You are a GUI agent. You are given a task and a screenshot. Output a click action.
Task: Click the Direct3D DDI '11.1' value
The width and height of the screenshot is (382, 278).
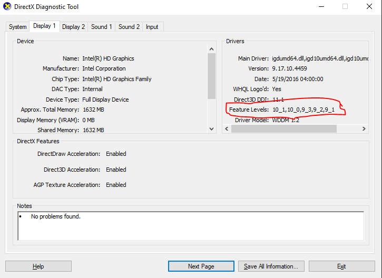point(278,100)
